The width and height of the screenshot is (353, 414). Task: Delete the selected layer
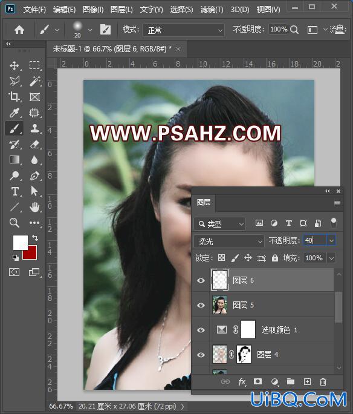323,382
